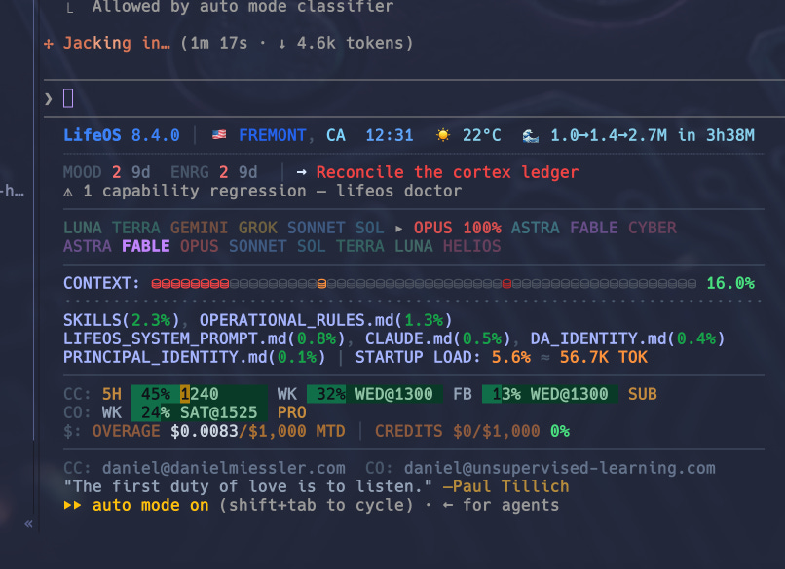
Task: Click the 22°C temperature reading
Action: pyautogui.click(x=481, y=135)
